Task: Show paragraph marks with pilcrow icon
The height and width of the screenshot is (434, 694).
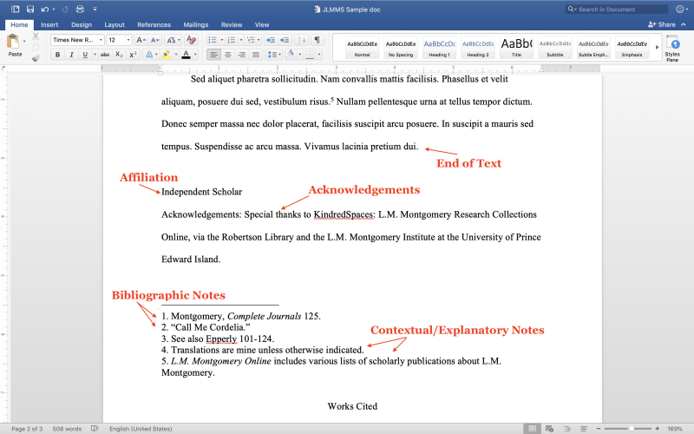Action: pos(318,40)
